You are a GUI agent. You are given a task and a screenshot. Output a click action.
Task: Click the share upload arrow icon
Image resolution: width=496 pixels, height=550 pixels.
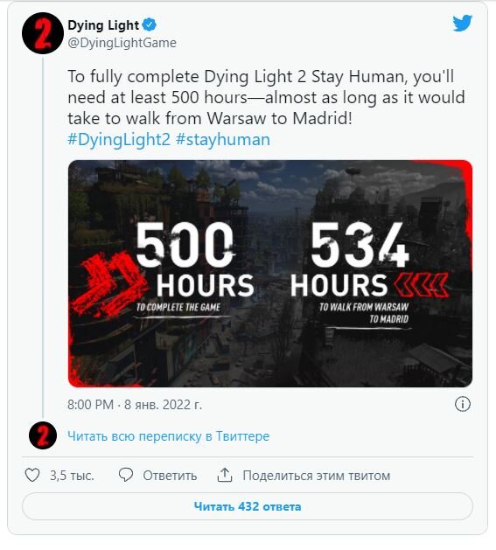pos(225,475)
